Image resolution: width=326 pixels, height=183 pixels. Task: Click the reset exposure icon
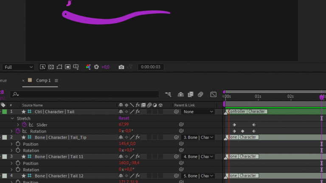pos(96,67)
